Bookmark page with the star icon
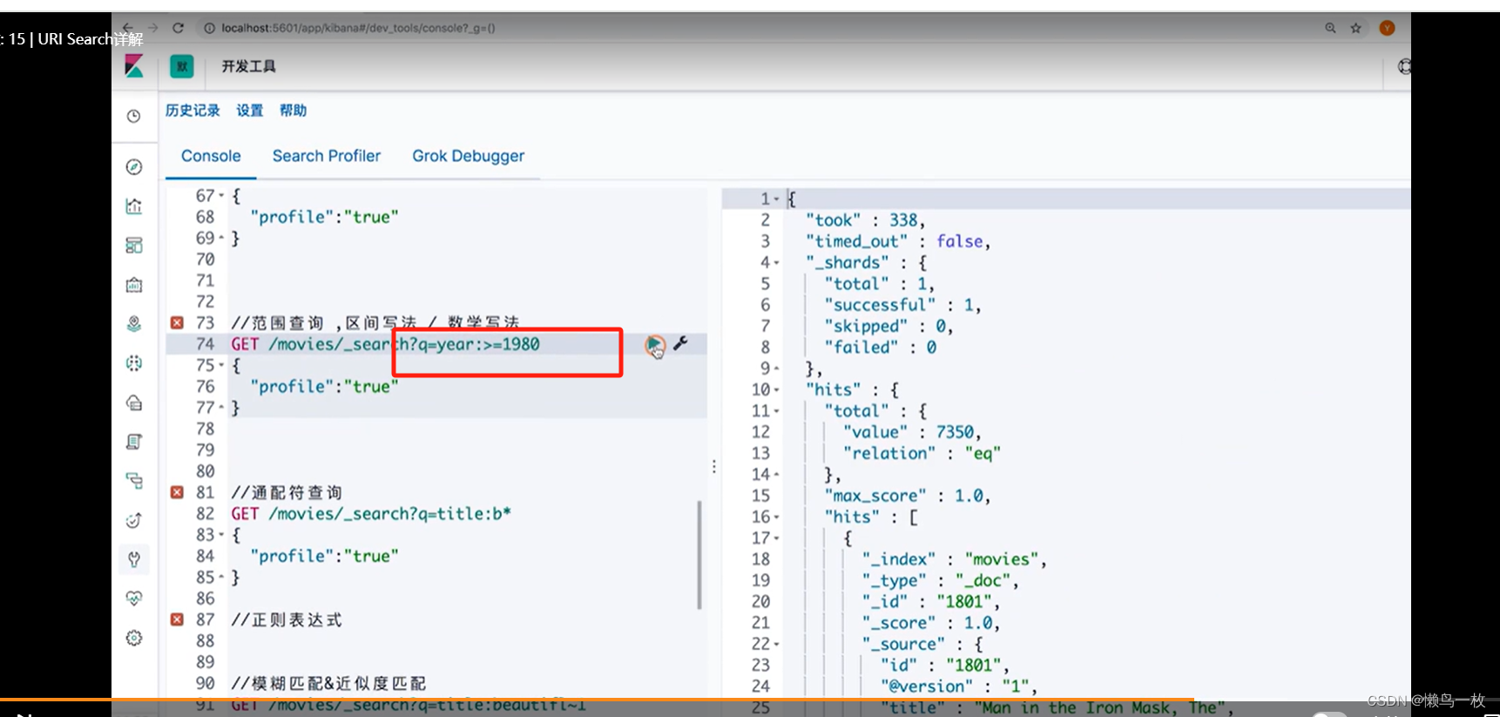The height and width of the screenshot is (717, 1500). pos(1355,28)
